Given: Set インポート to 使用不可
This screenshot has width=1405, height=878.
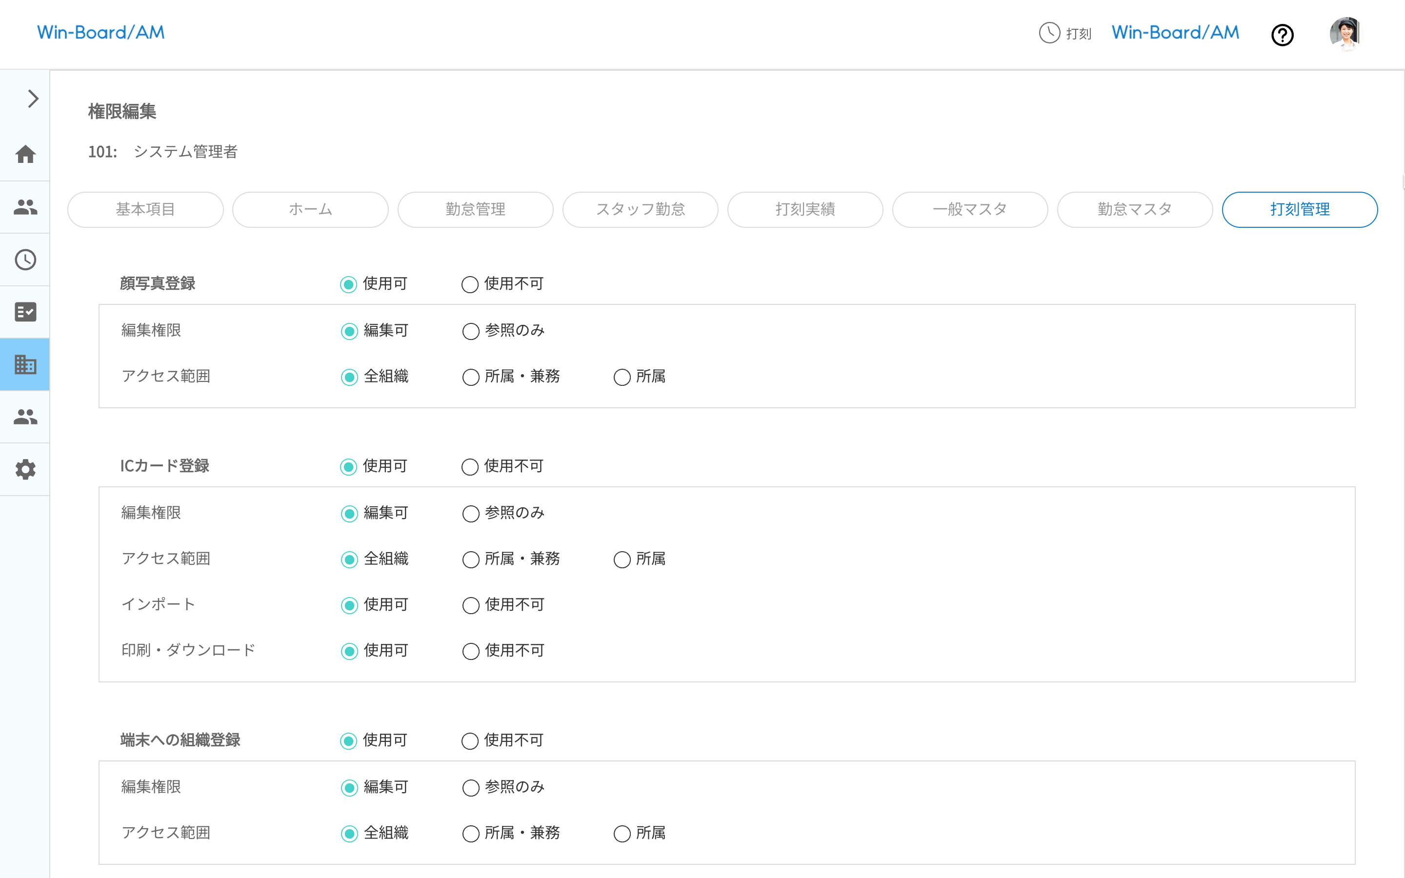Looking at the screenshot, I should pyautogui.click(x=471, y=606).
